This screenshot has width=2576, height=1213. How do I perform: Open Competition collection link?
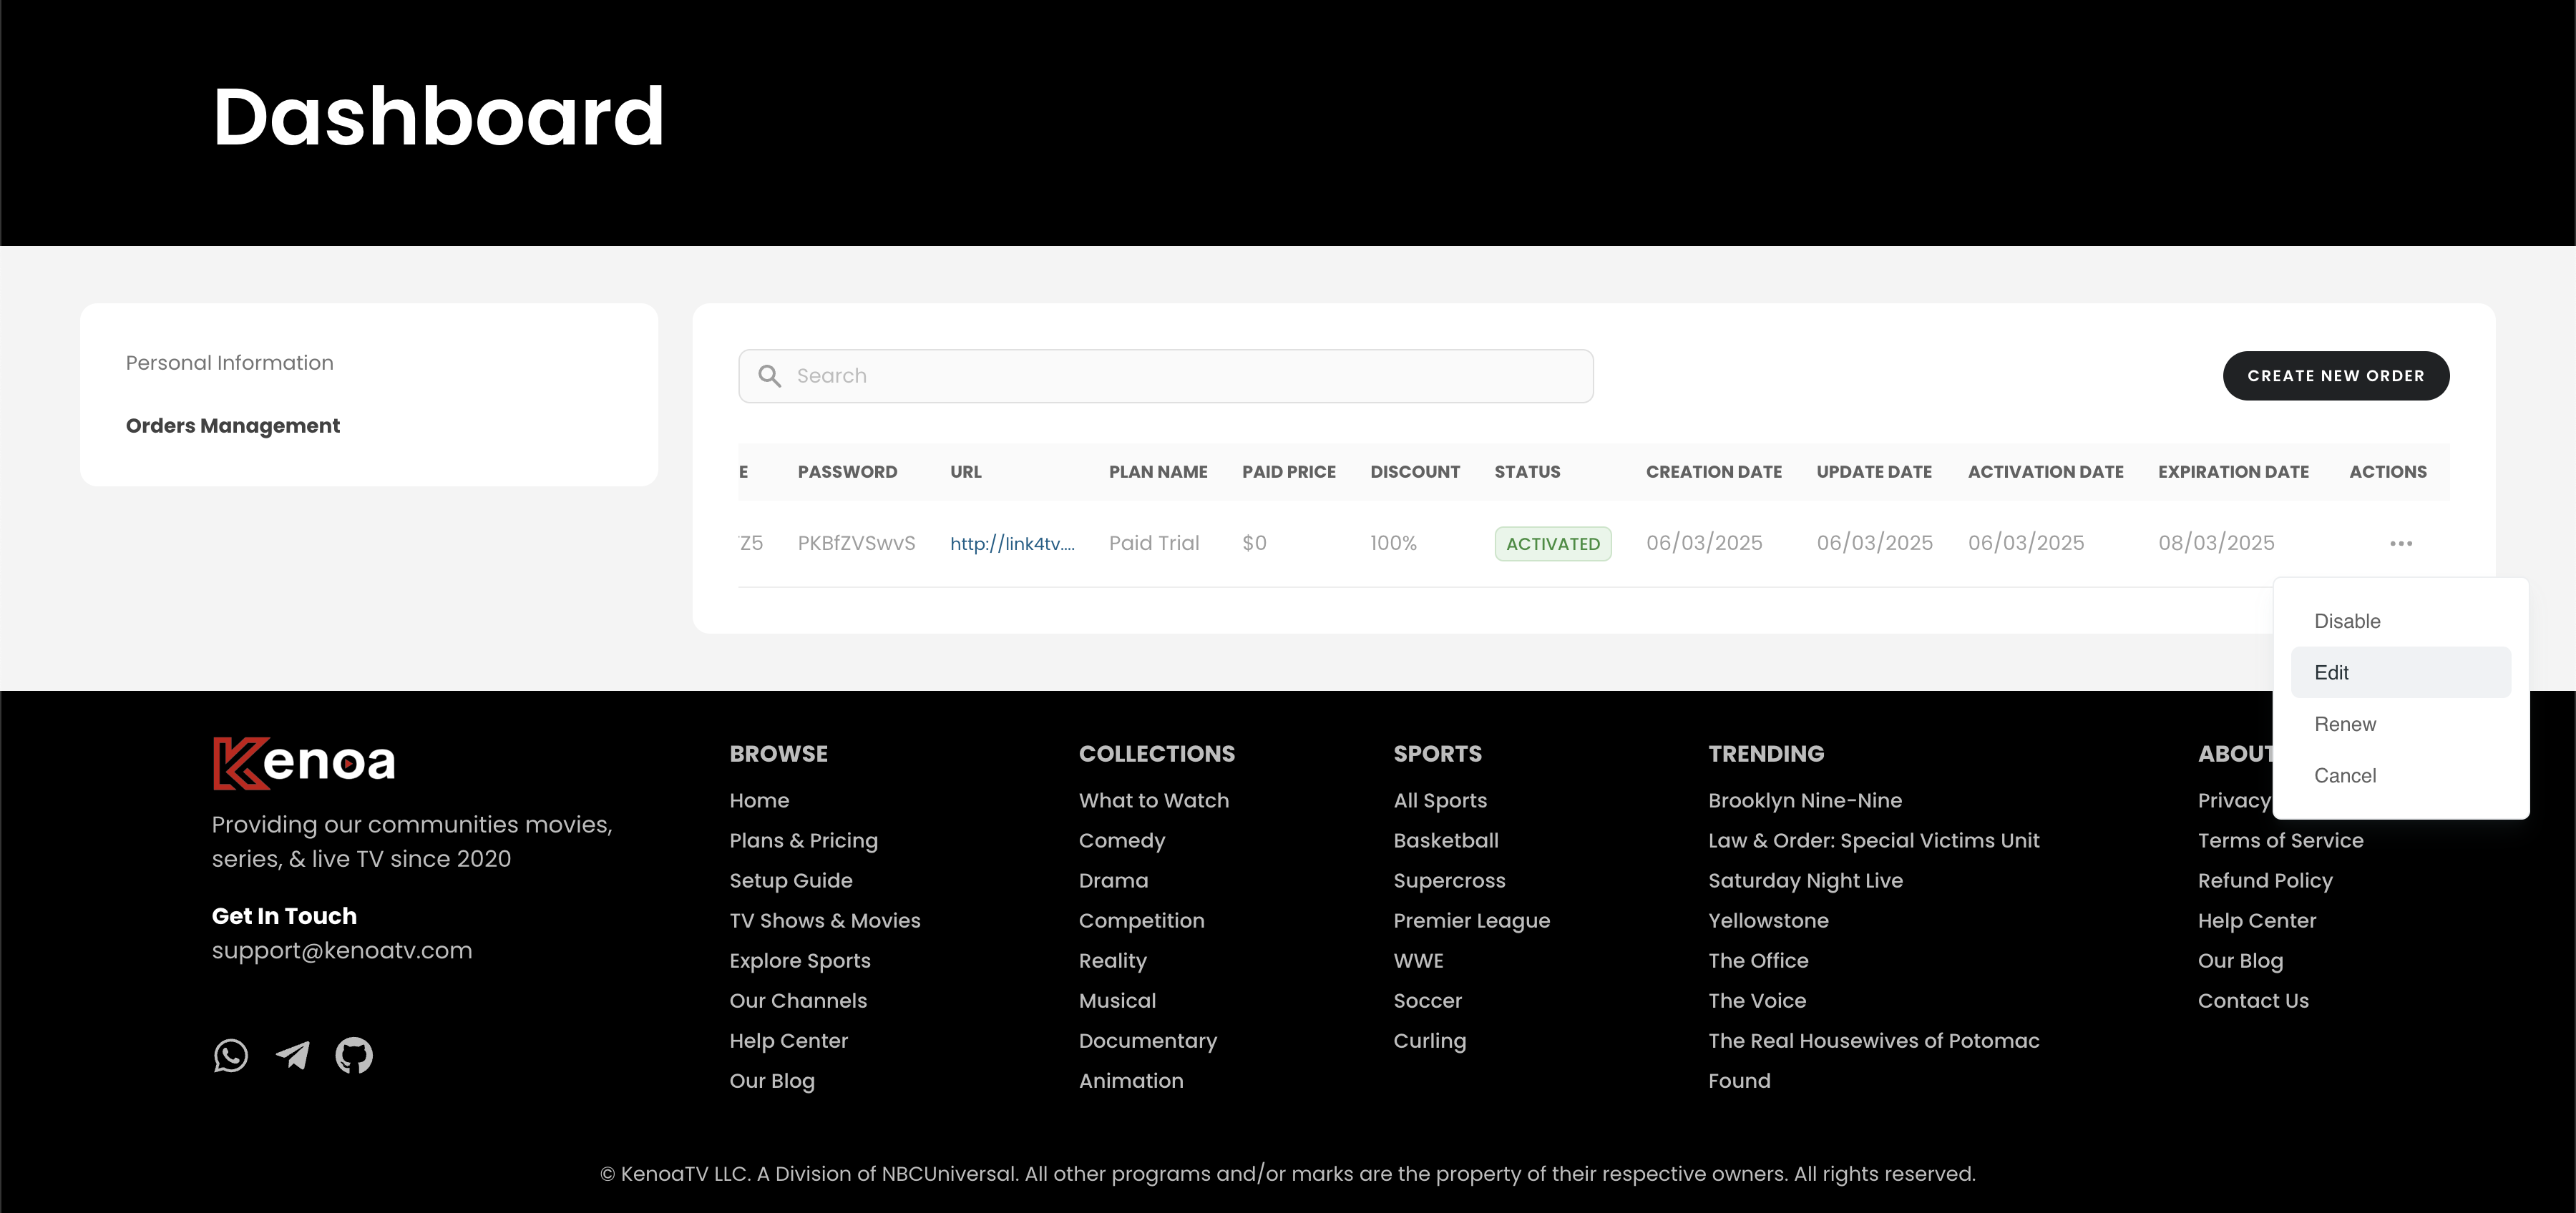point(1142,920)
